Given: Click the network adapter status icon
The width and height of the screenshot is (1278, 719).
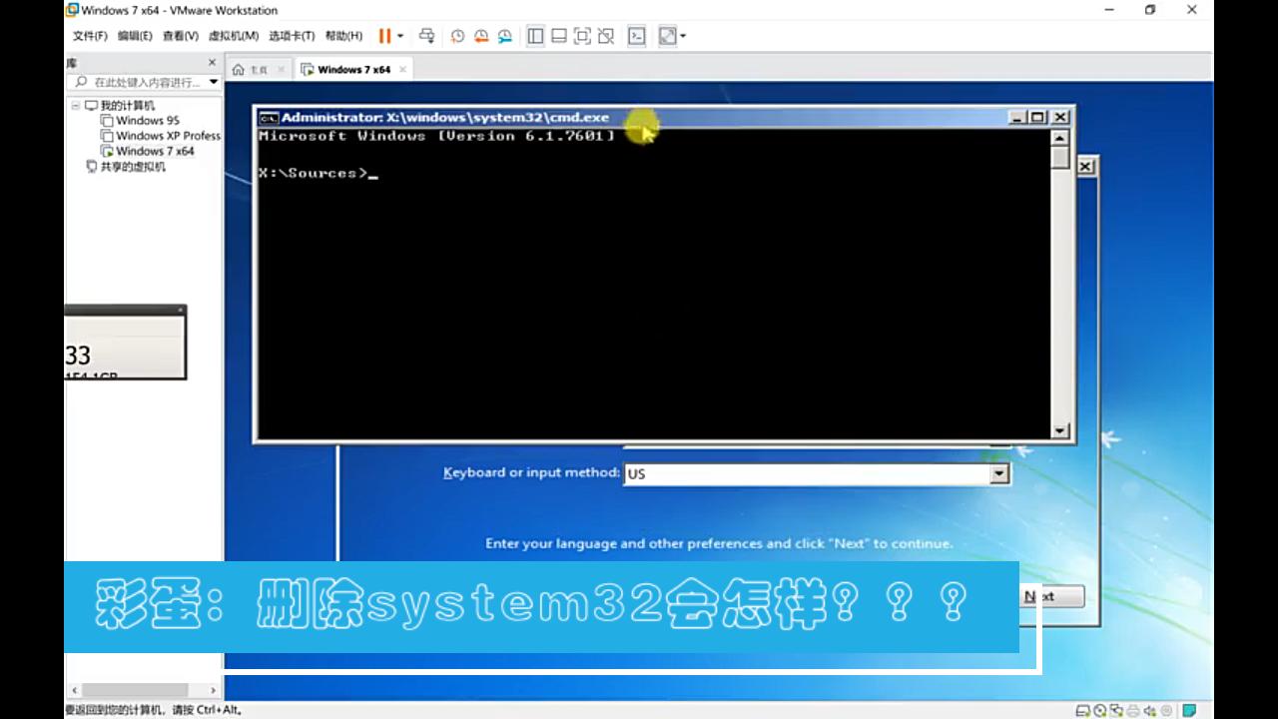Looking at the screenshot, I should pyautogui.click(x=1115, y=711).
